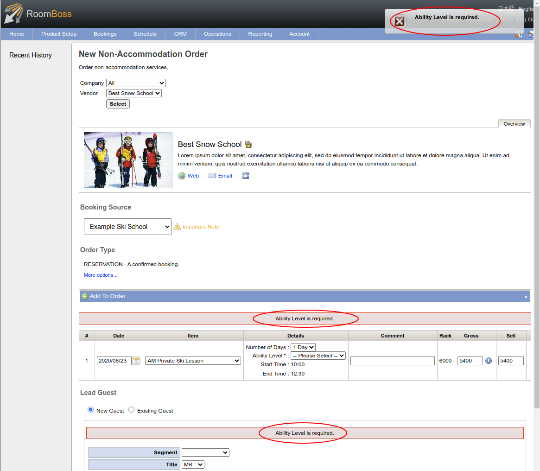Screen dimensions: 540x471
Task: Change the Title dropdown from MR
Action: 193,464
